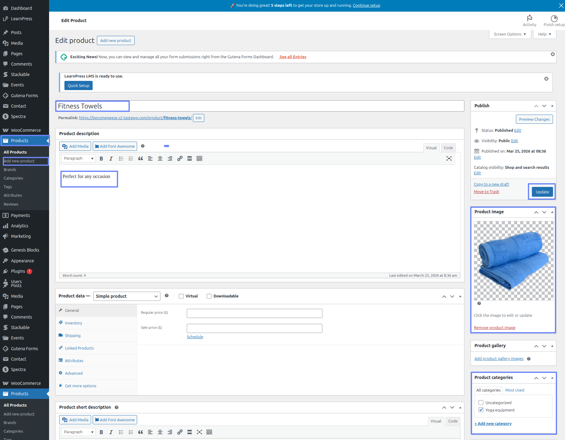The width and height of the screenshot is (565, 440).
Task: Click Remove product image link
Action: point(494,328)
